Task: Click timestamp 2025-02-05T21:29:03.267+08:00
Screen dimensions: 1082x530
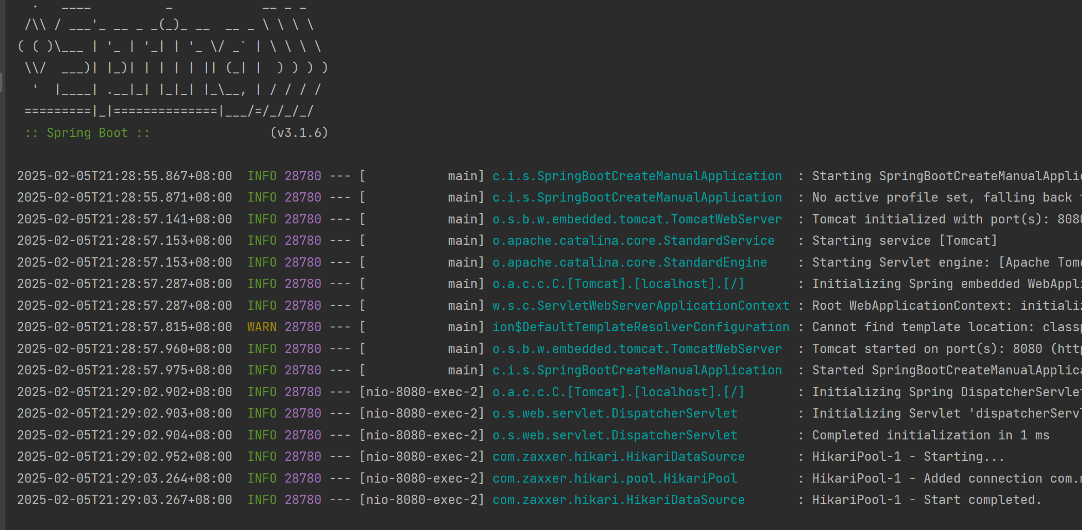Action: tap(125, 500)
